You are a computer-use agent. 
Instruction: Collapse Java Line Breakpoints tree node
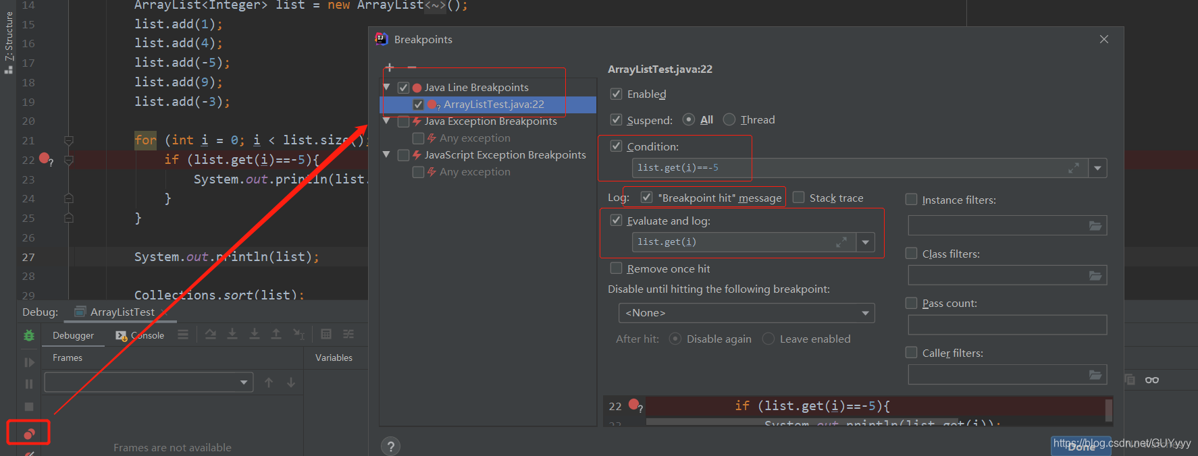point(387,87)
